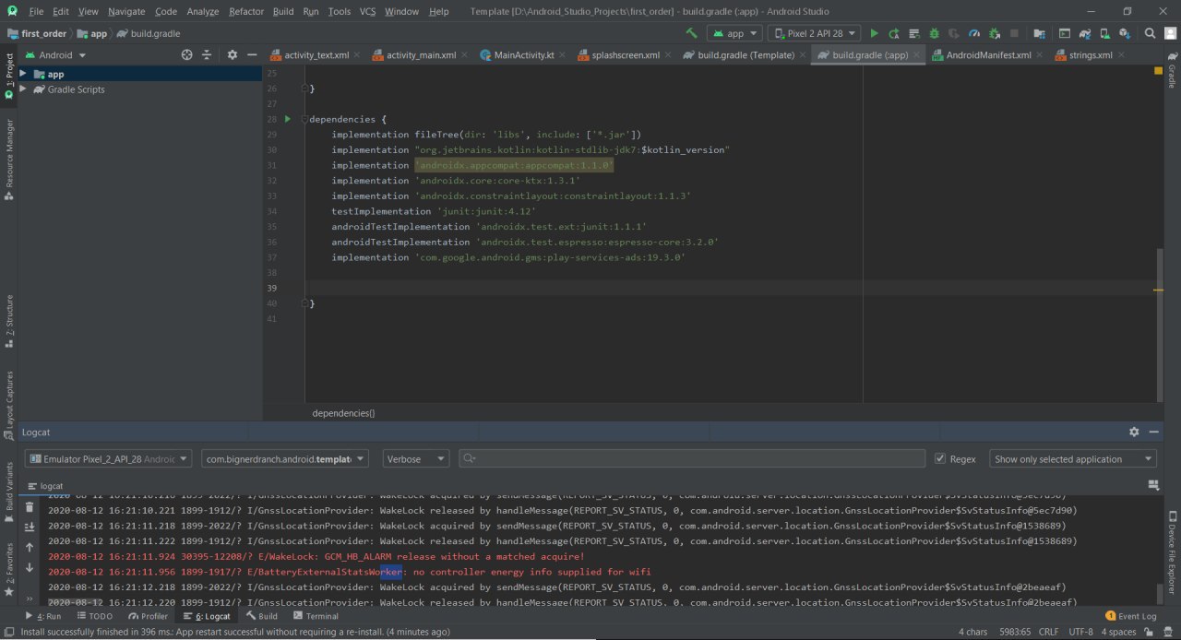This screenshot has width=1181, height=640.
Task: Toggle the Regex checkbox
Action: coord(940,459)
